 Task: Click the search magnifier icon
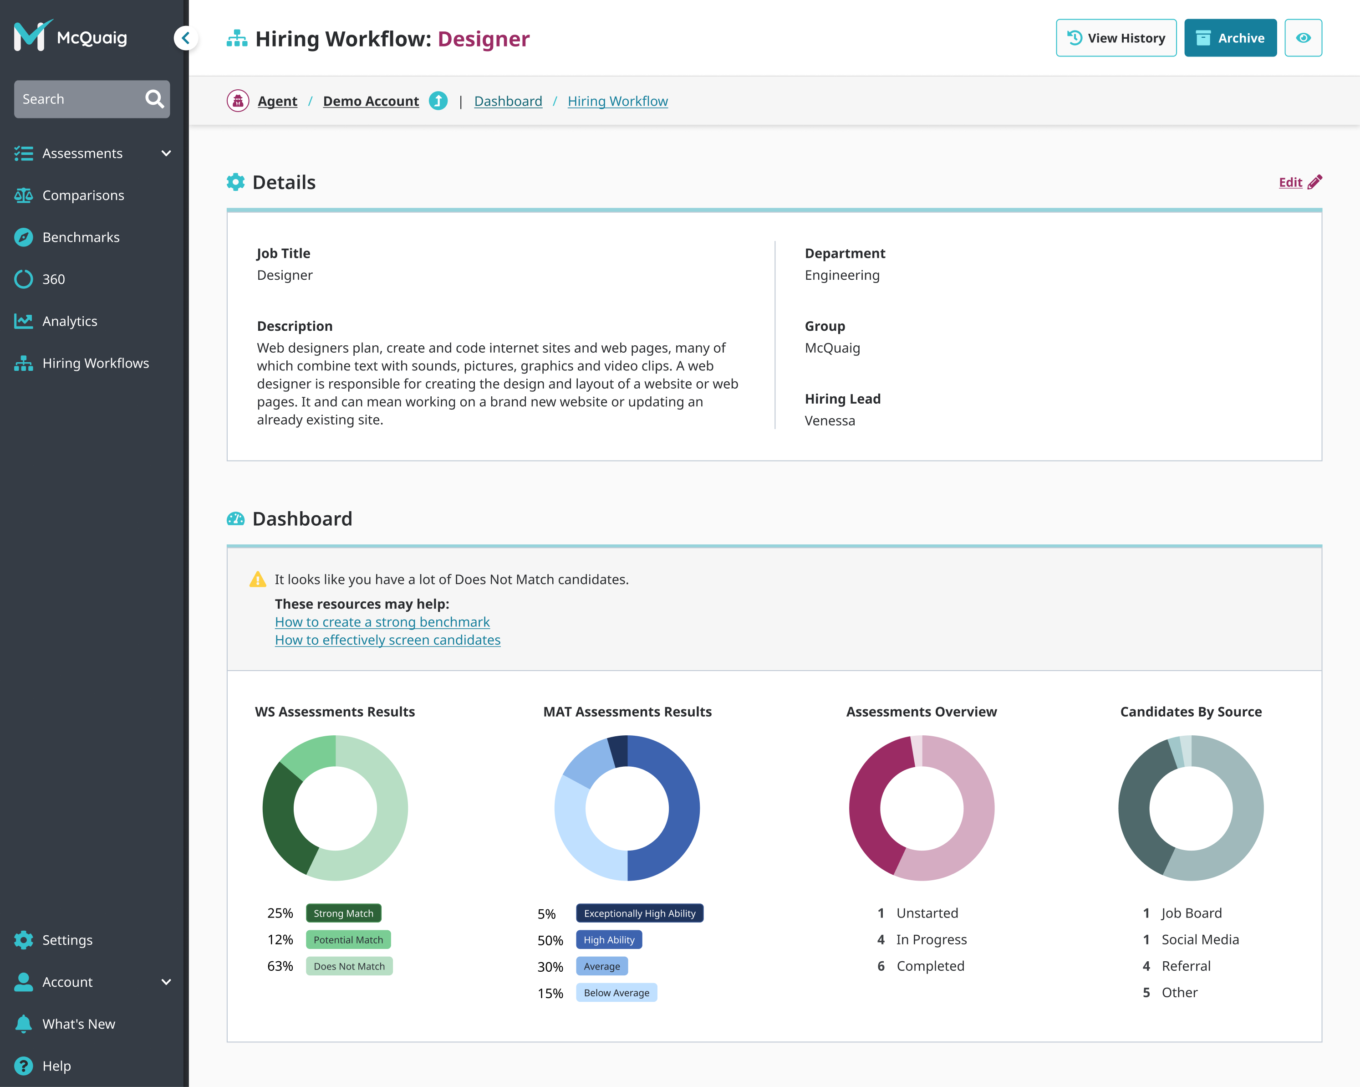154,99
